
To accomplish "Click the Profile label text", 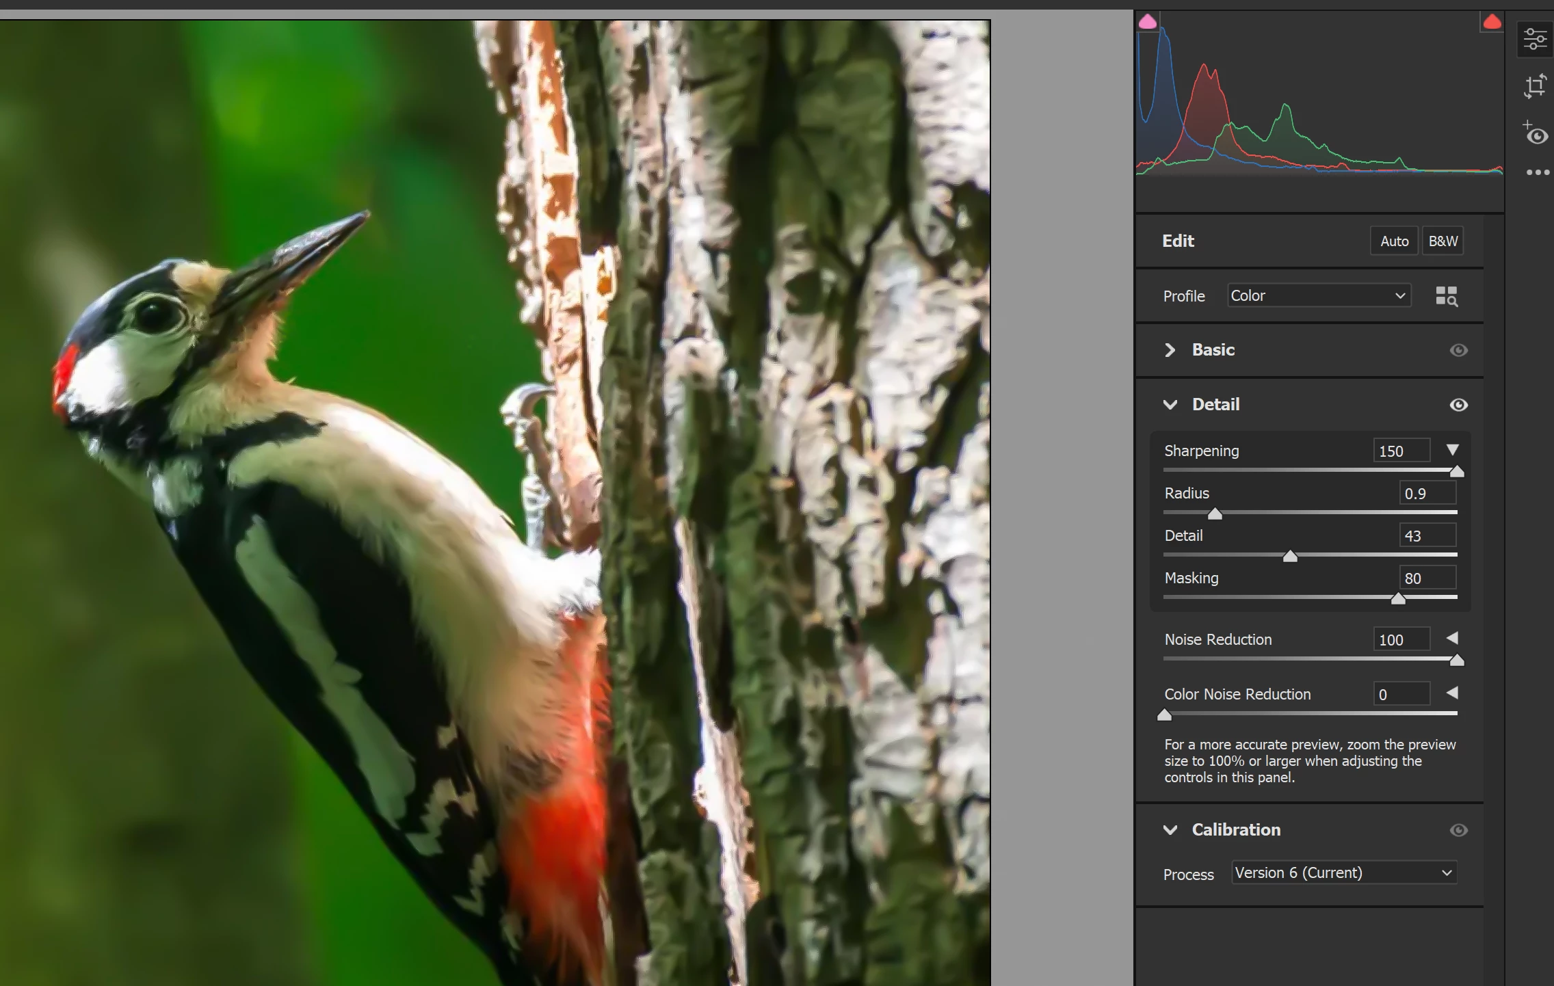I will [x=1184, y=296].
